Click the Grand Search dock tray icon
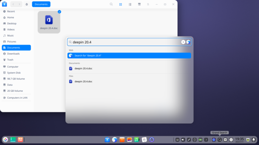 (x=219, y=140)
